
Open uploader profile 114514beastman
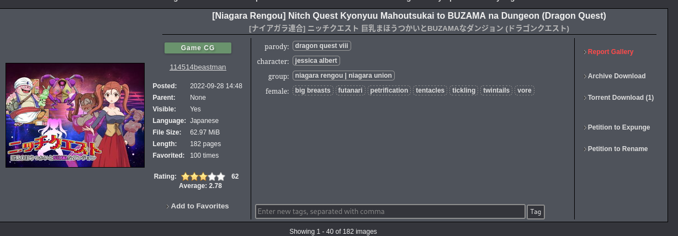pyautogui.click(x=198, y=67)
